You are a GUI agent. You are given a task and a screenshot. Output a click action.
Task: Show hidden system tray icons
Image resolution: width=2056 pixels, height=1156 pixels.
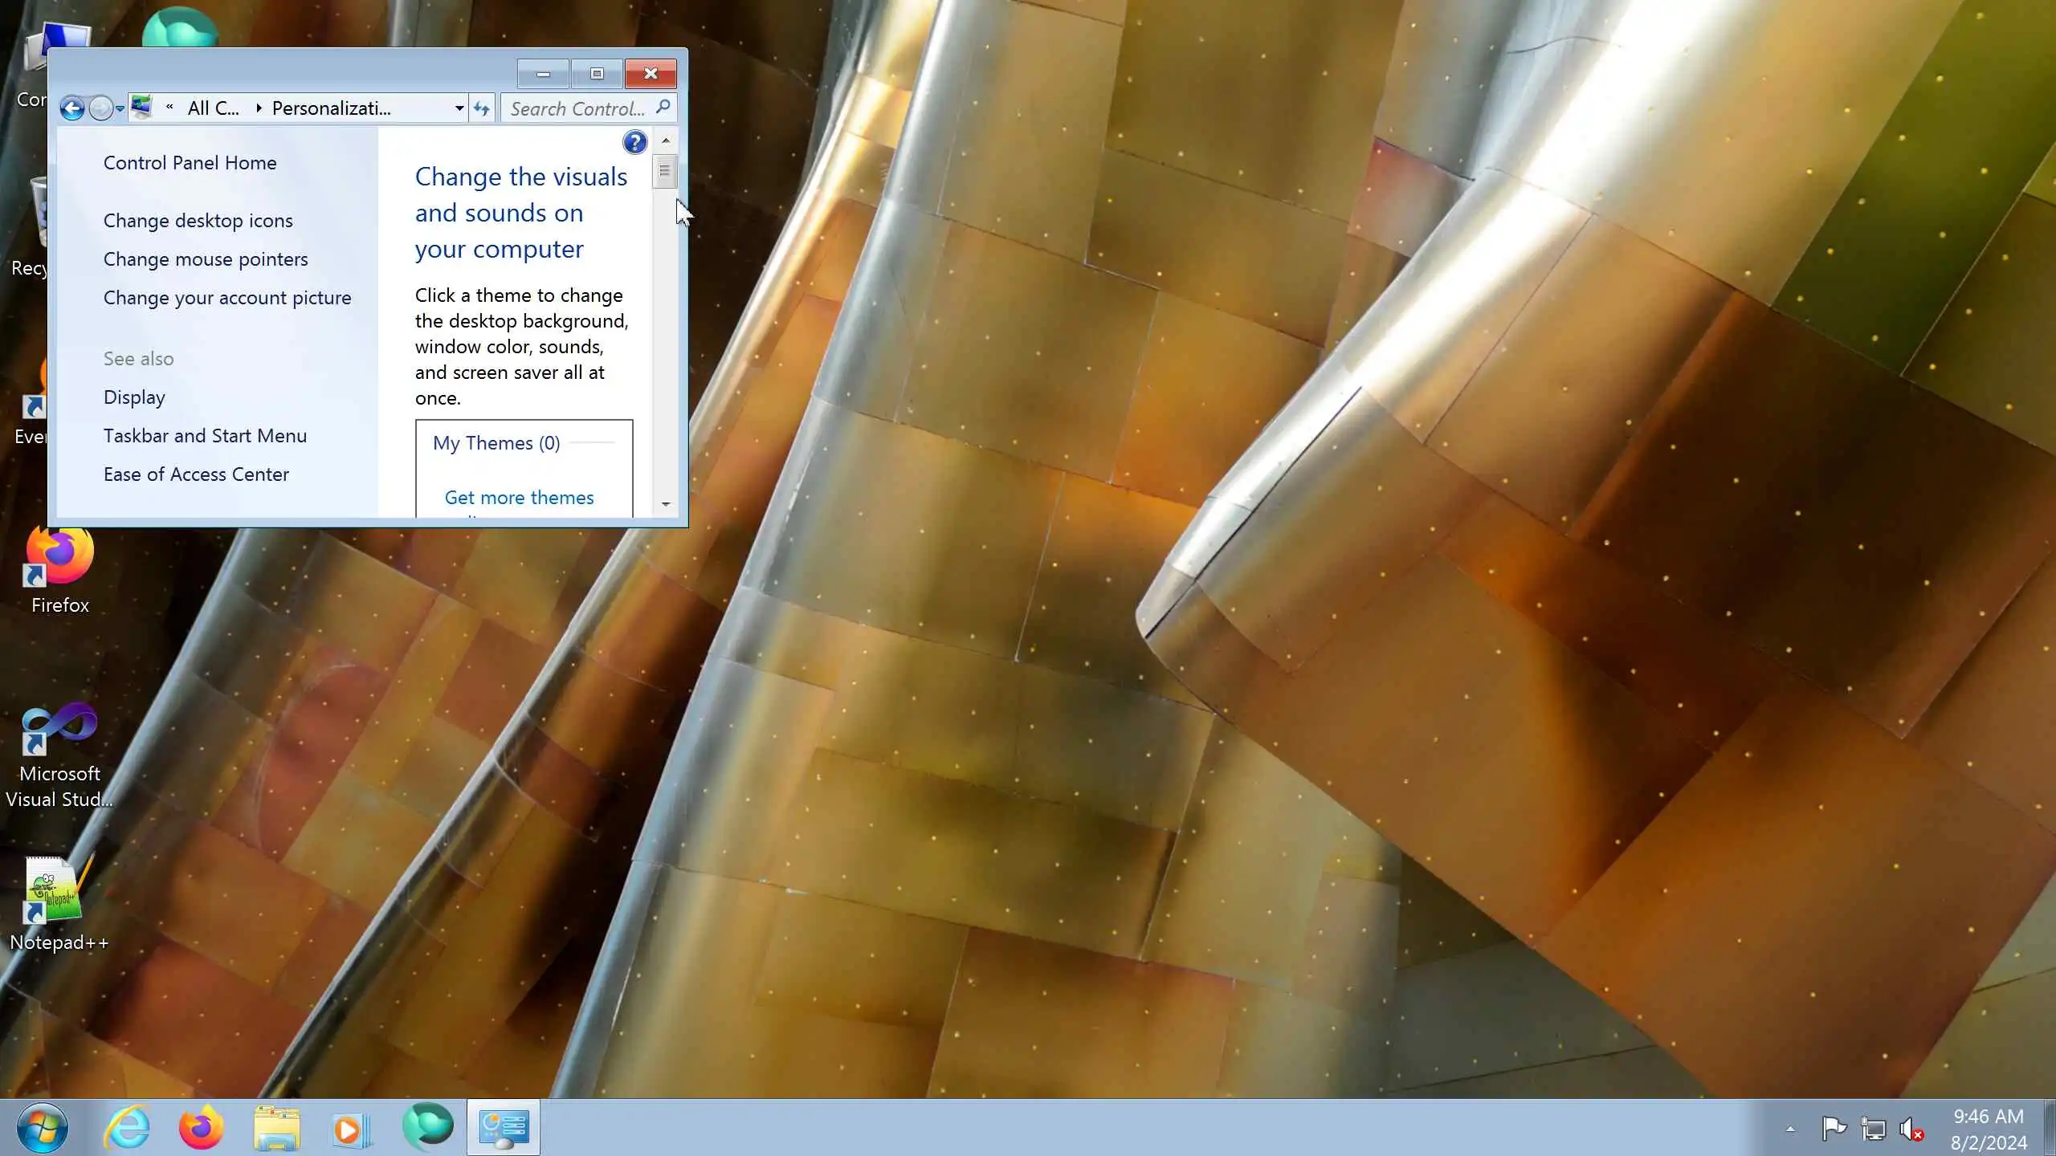pyautogui.click(x=1790, y=1130)
